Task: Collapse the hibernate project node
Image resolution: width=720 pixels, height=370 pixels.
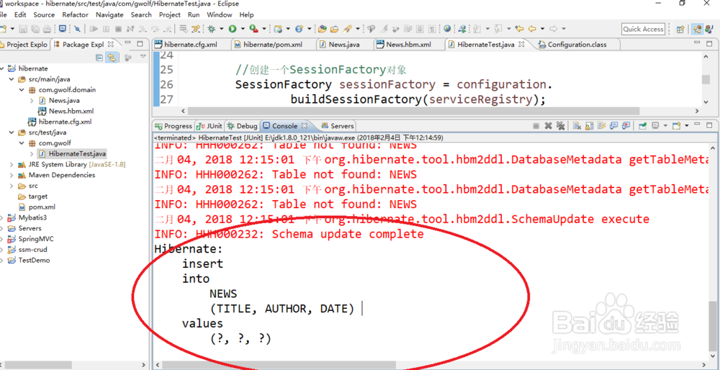Action: [2, 68]
